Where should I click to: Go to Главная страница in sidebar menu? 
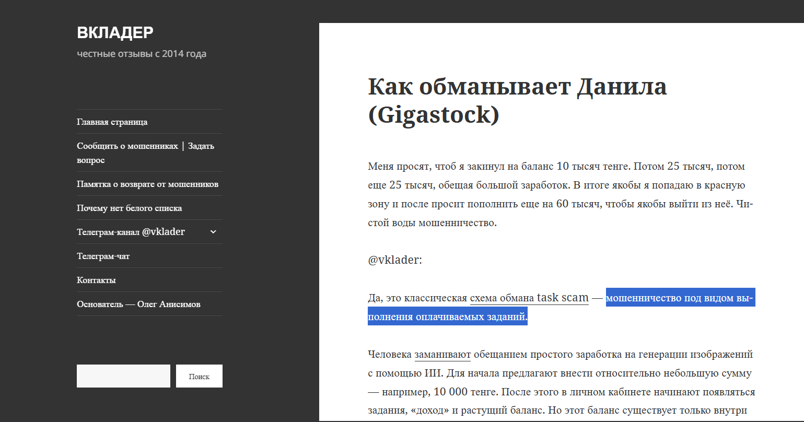(112, 122)
